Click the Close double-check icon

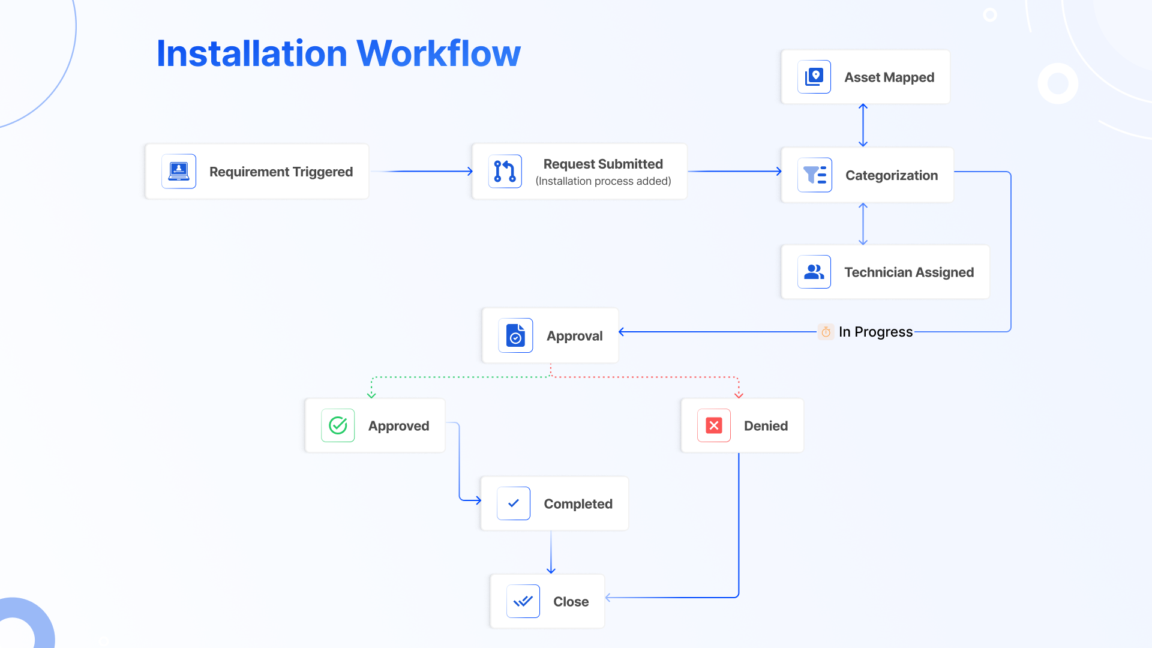pos(523,601)
